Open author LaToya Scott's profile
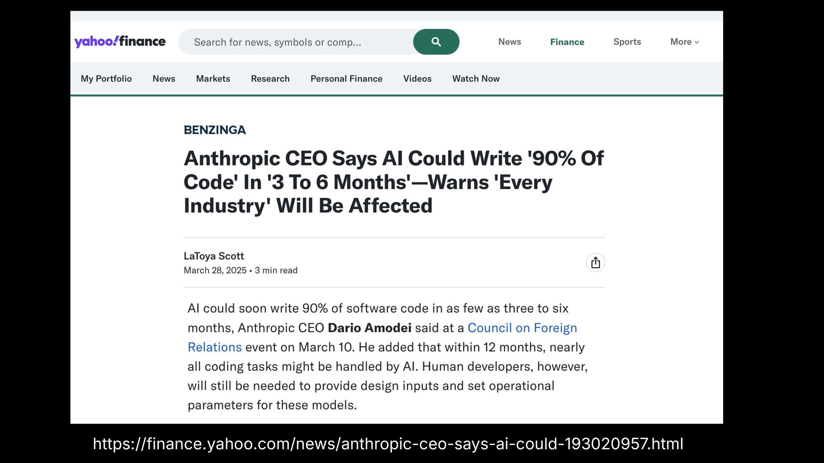824x463 pixels. click(x=214, y=256)
